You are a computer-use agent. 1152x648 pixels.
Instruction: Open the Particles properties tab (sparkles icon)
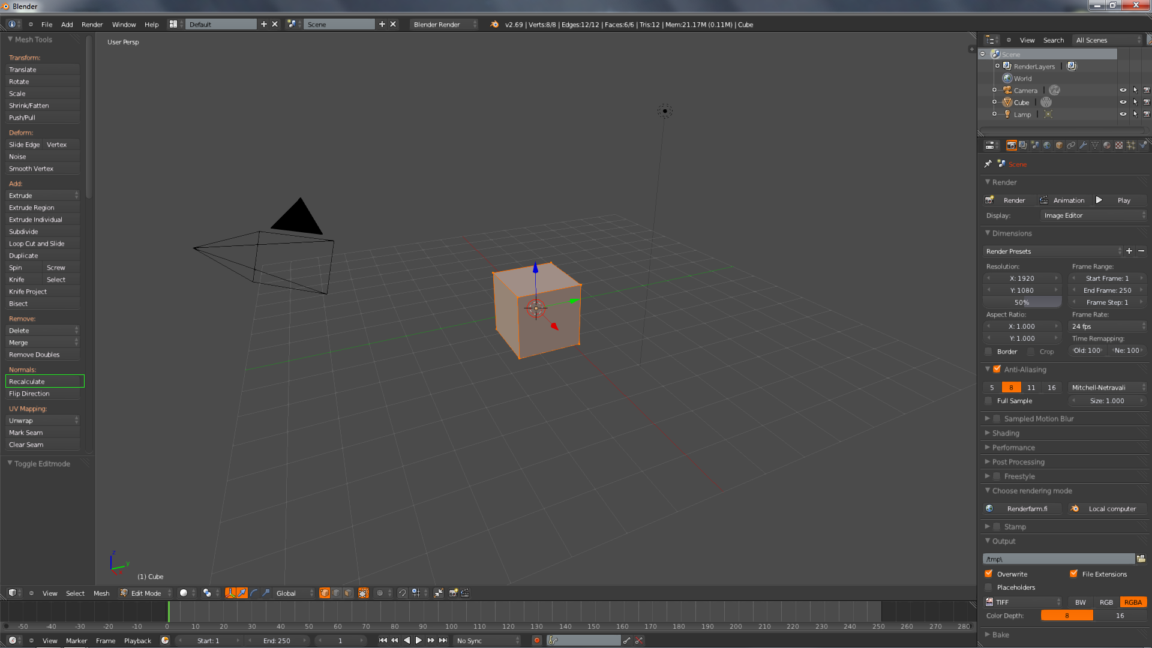1131,145
